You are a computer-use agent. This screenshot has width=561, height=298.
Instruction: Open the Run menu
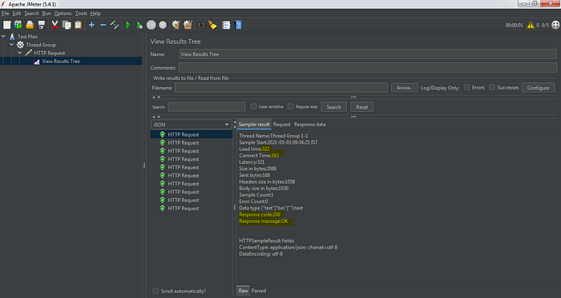coord(46,14)
